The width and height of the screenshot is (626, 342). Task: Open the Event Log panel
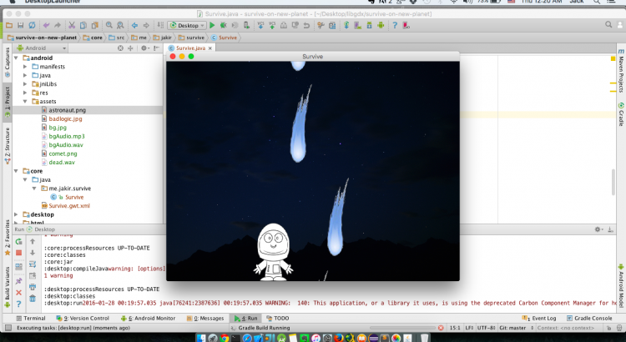pyautogui.click(x=543, y=318)
